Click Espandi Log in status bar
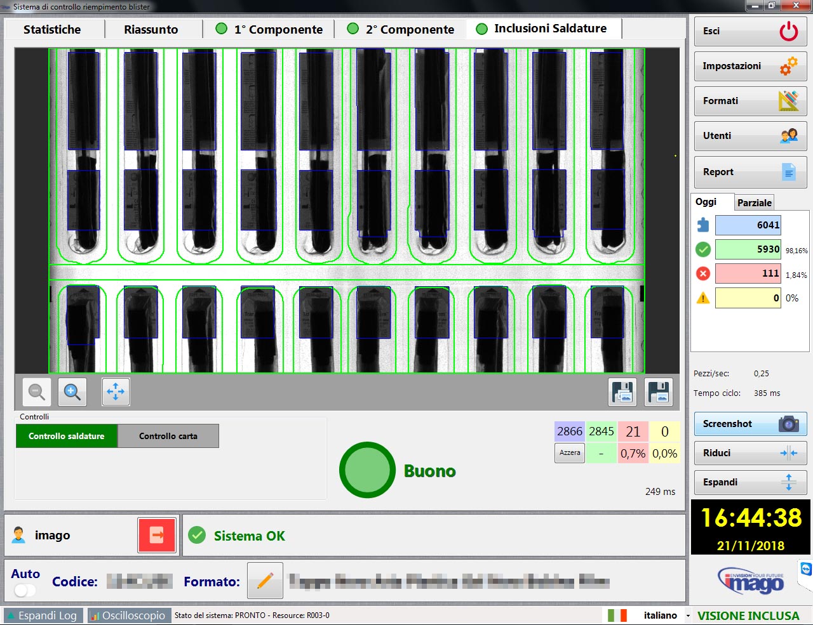Image resolution: width=813 pixels, height=625 pixels. 43,615
